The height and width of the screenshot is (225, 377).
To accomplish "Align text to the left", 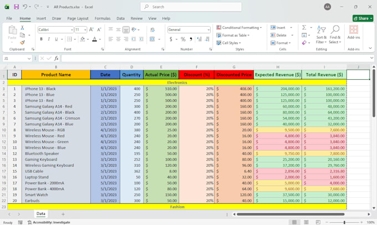I will (110, 39).
